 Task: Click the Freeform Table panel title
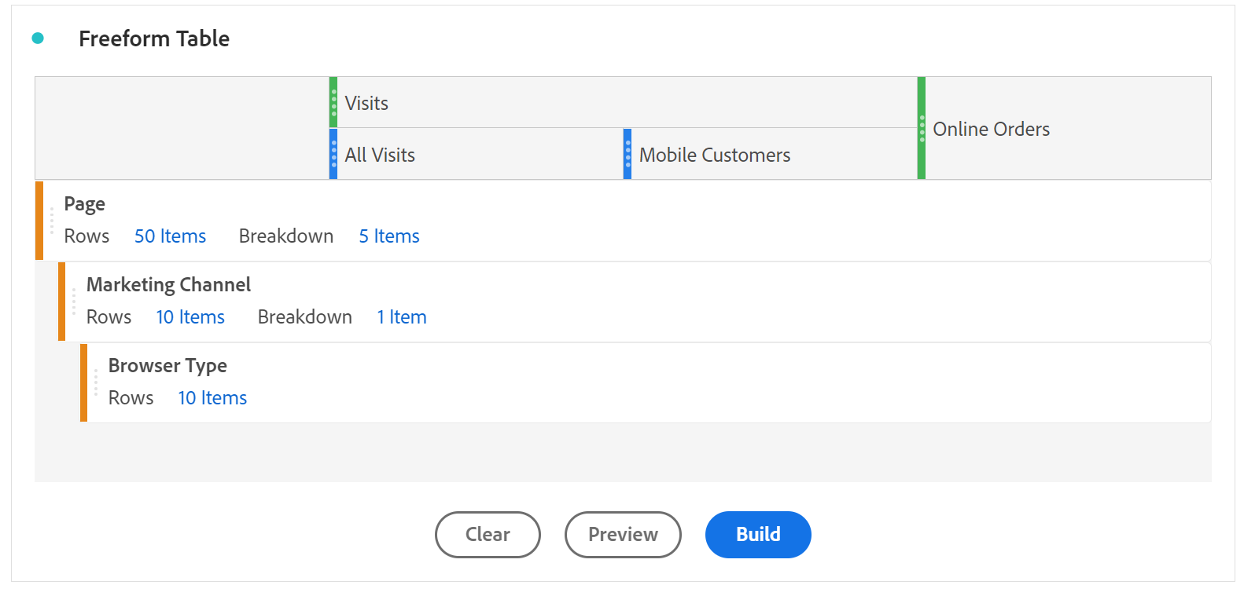(154, 38)
